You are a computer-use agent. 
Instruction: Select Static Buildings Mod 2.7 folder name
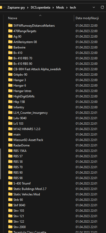(30, 189)
